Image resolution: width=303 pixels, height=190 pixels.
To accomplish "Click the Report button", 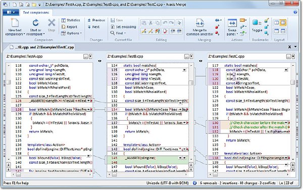I will (x=69, y=27).
